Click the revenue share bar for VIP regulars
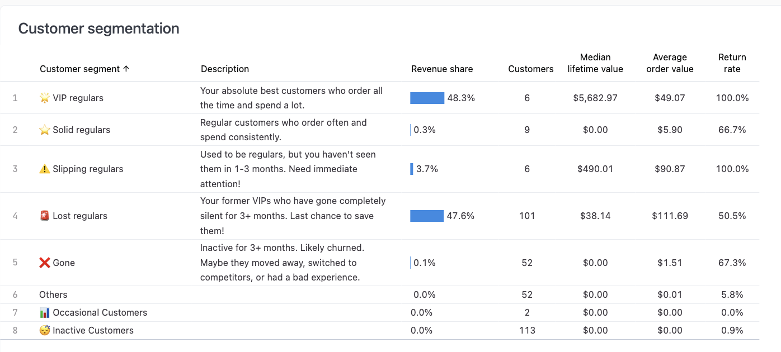 (427, 97)
